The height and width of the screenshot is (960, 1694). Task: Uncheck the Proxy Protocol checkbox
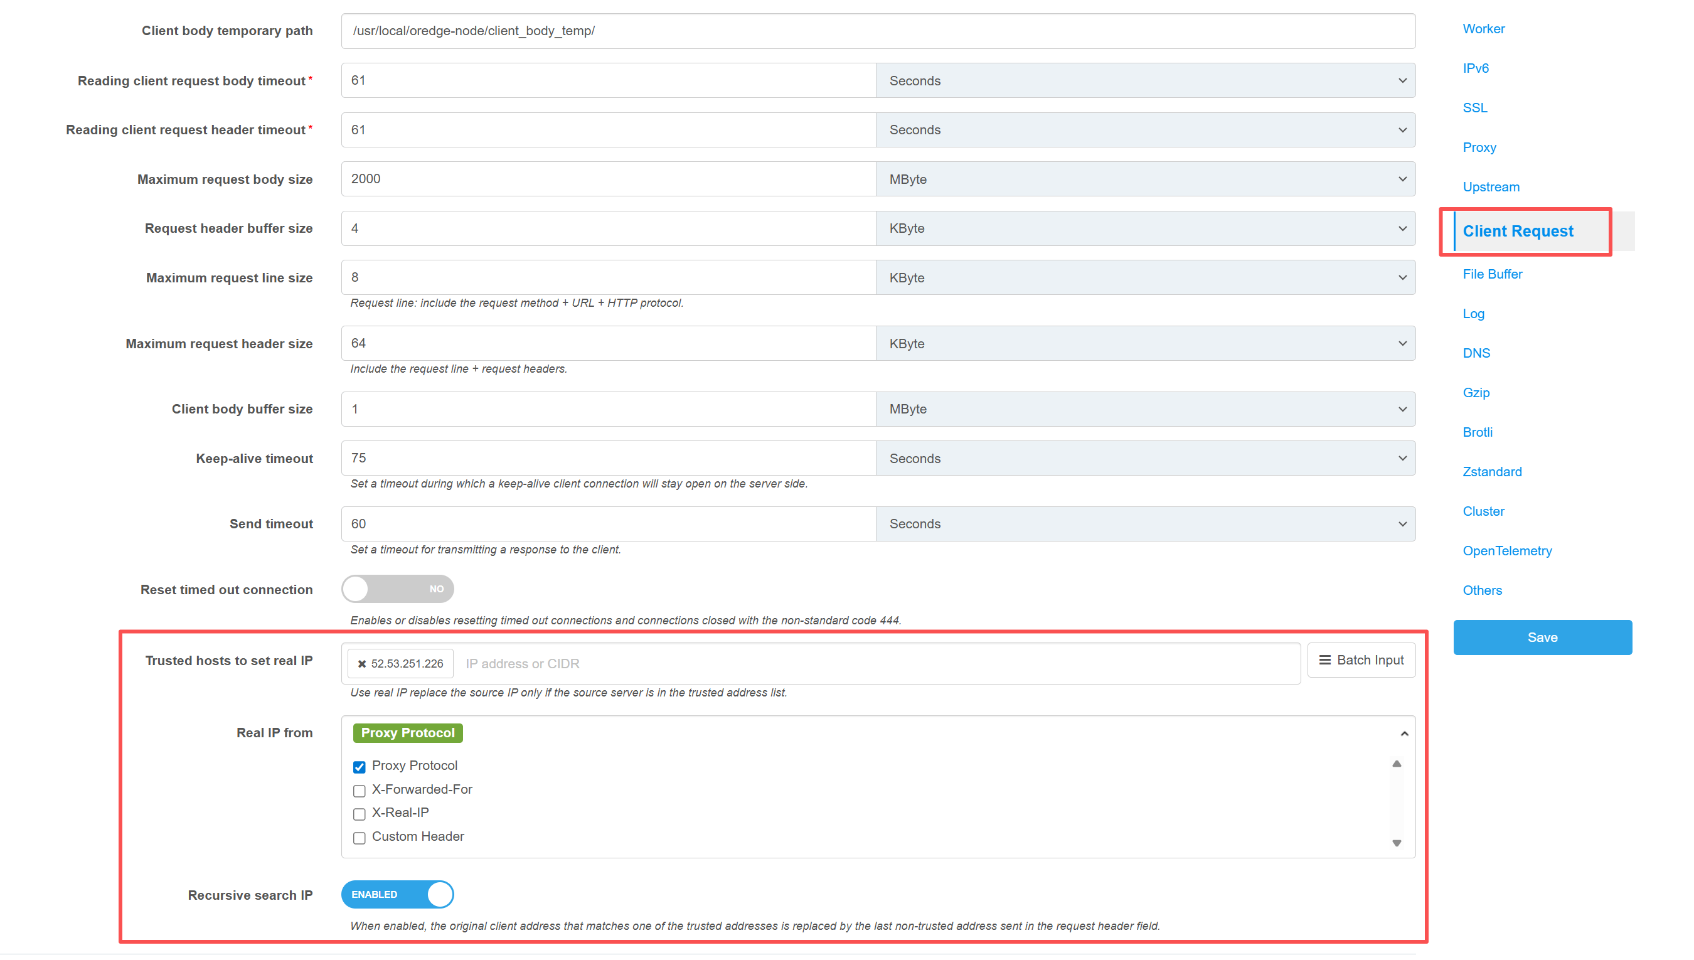360,767
